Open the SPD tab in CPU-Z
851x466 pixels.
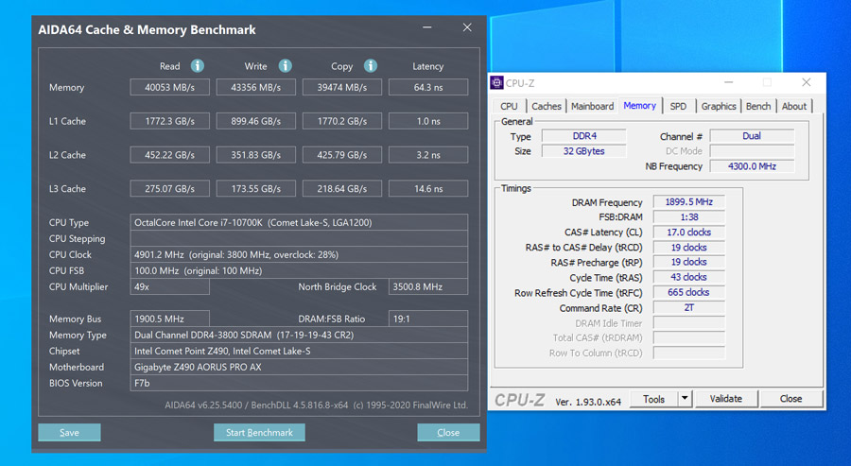pyautogui.click(x=678, y=106)
